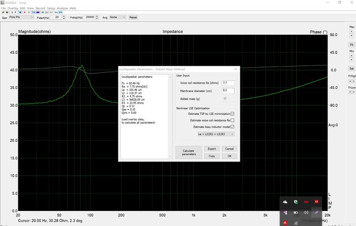Screen dimensions: 356x226
Task: Toggle Estimate TSP by LSE minimization checkbox
Action: pyautogui.click(x=232, y=114)
